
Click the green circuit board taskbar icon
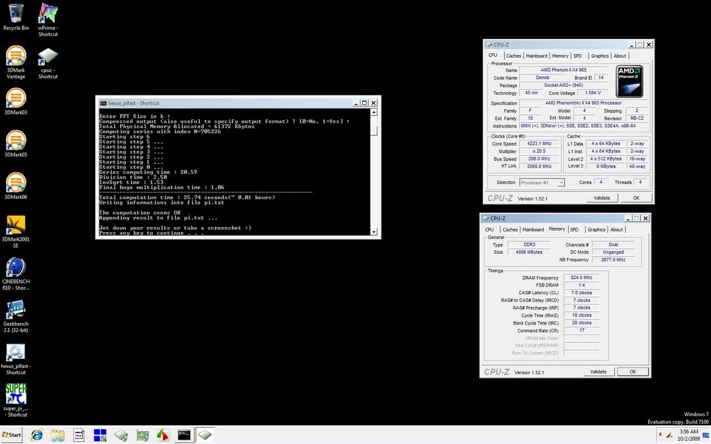142,435
